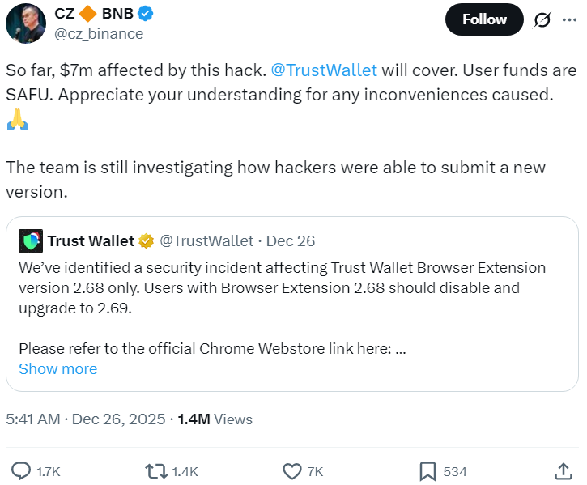Follow the CZ BNB account

484,19
